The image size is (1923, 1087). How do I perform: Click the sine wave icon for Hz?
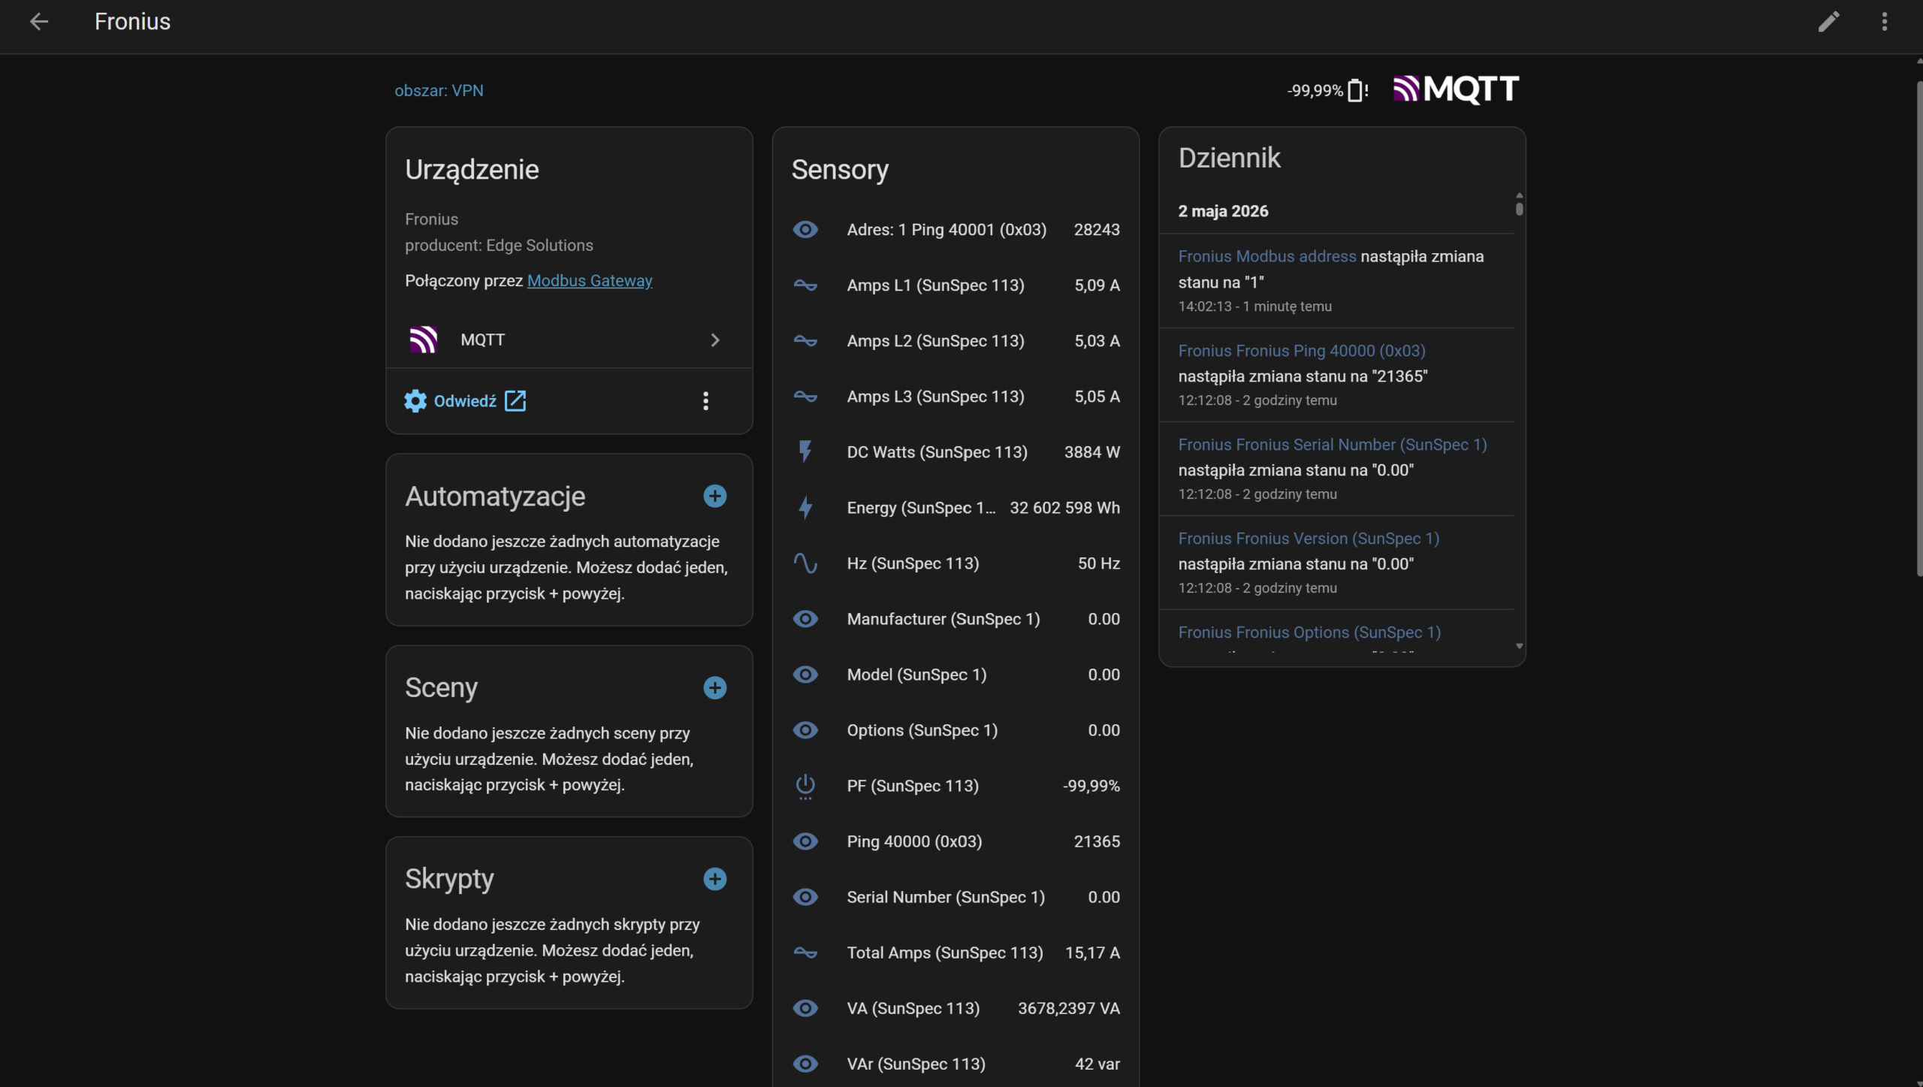point(805,563)
